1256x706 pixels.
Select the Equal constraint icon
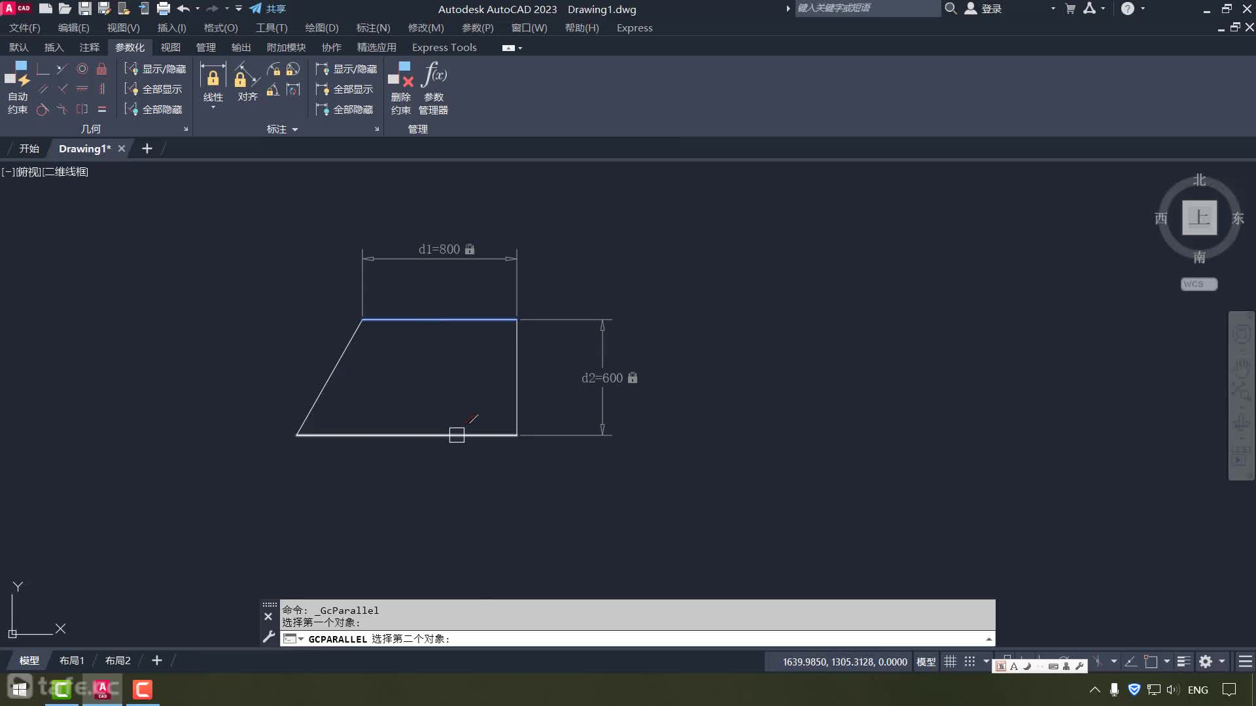pos(101,109)
